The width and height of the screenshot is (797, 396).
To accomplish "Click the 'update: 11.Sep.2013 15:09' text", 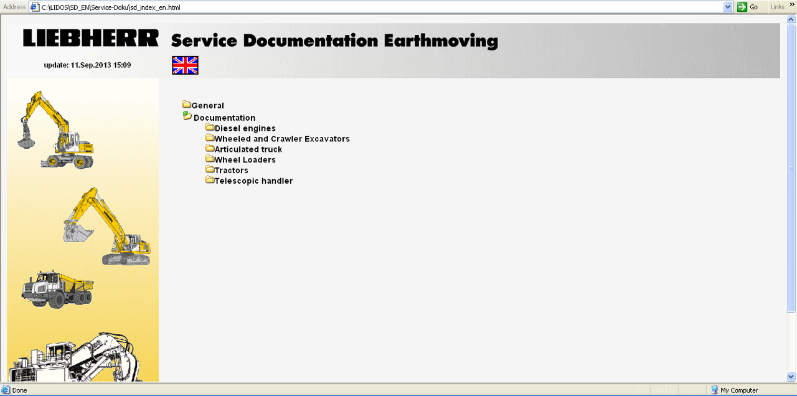I will [x=87, y=65].
